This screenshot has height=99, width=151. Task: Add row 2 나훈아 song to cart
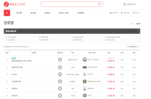(x=60, y=67)
